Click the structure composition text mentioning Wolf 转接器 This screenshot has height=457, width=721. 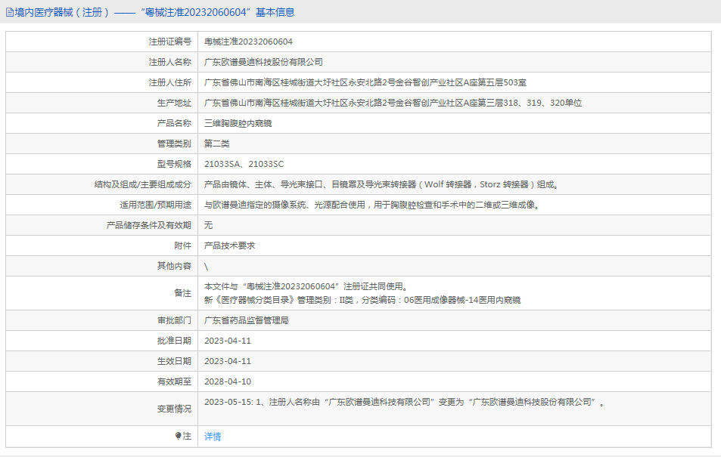pyautogui.click(x=381, y=184)
